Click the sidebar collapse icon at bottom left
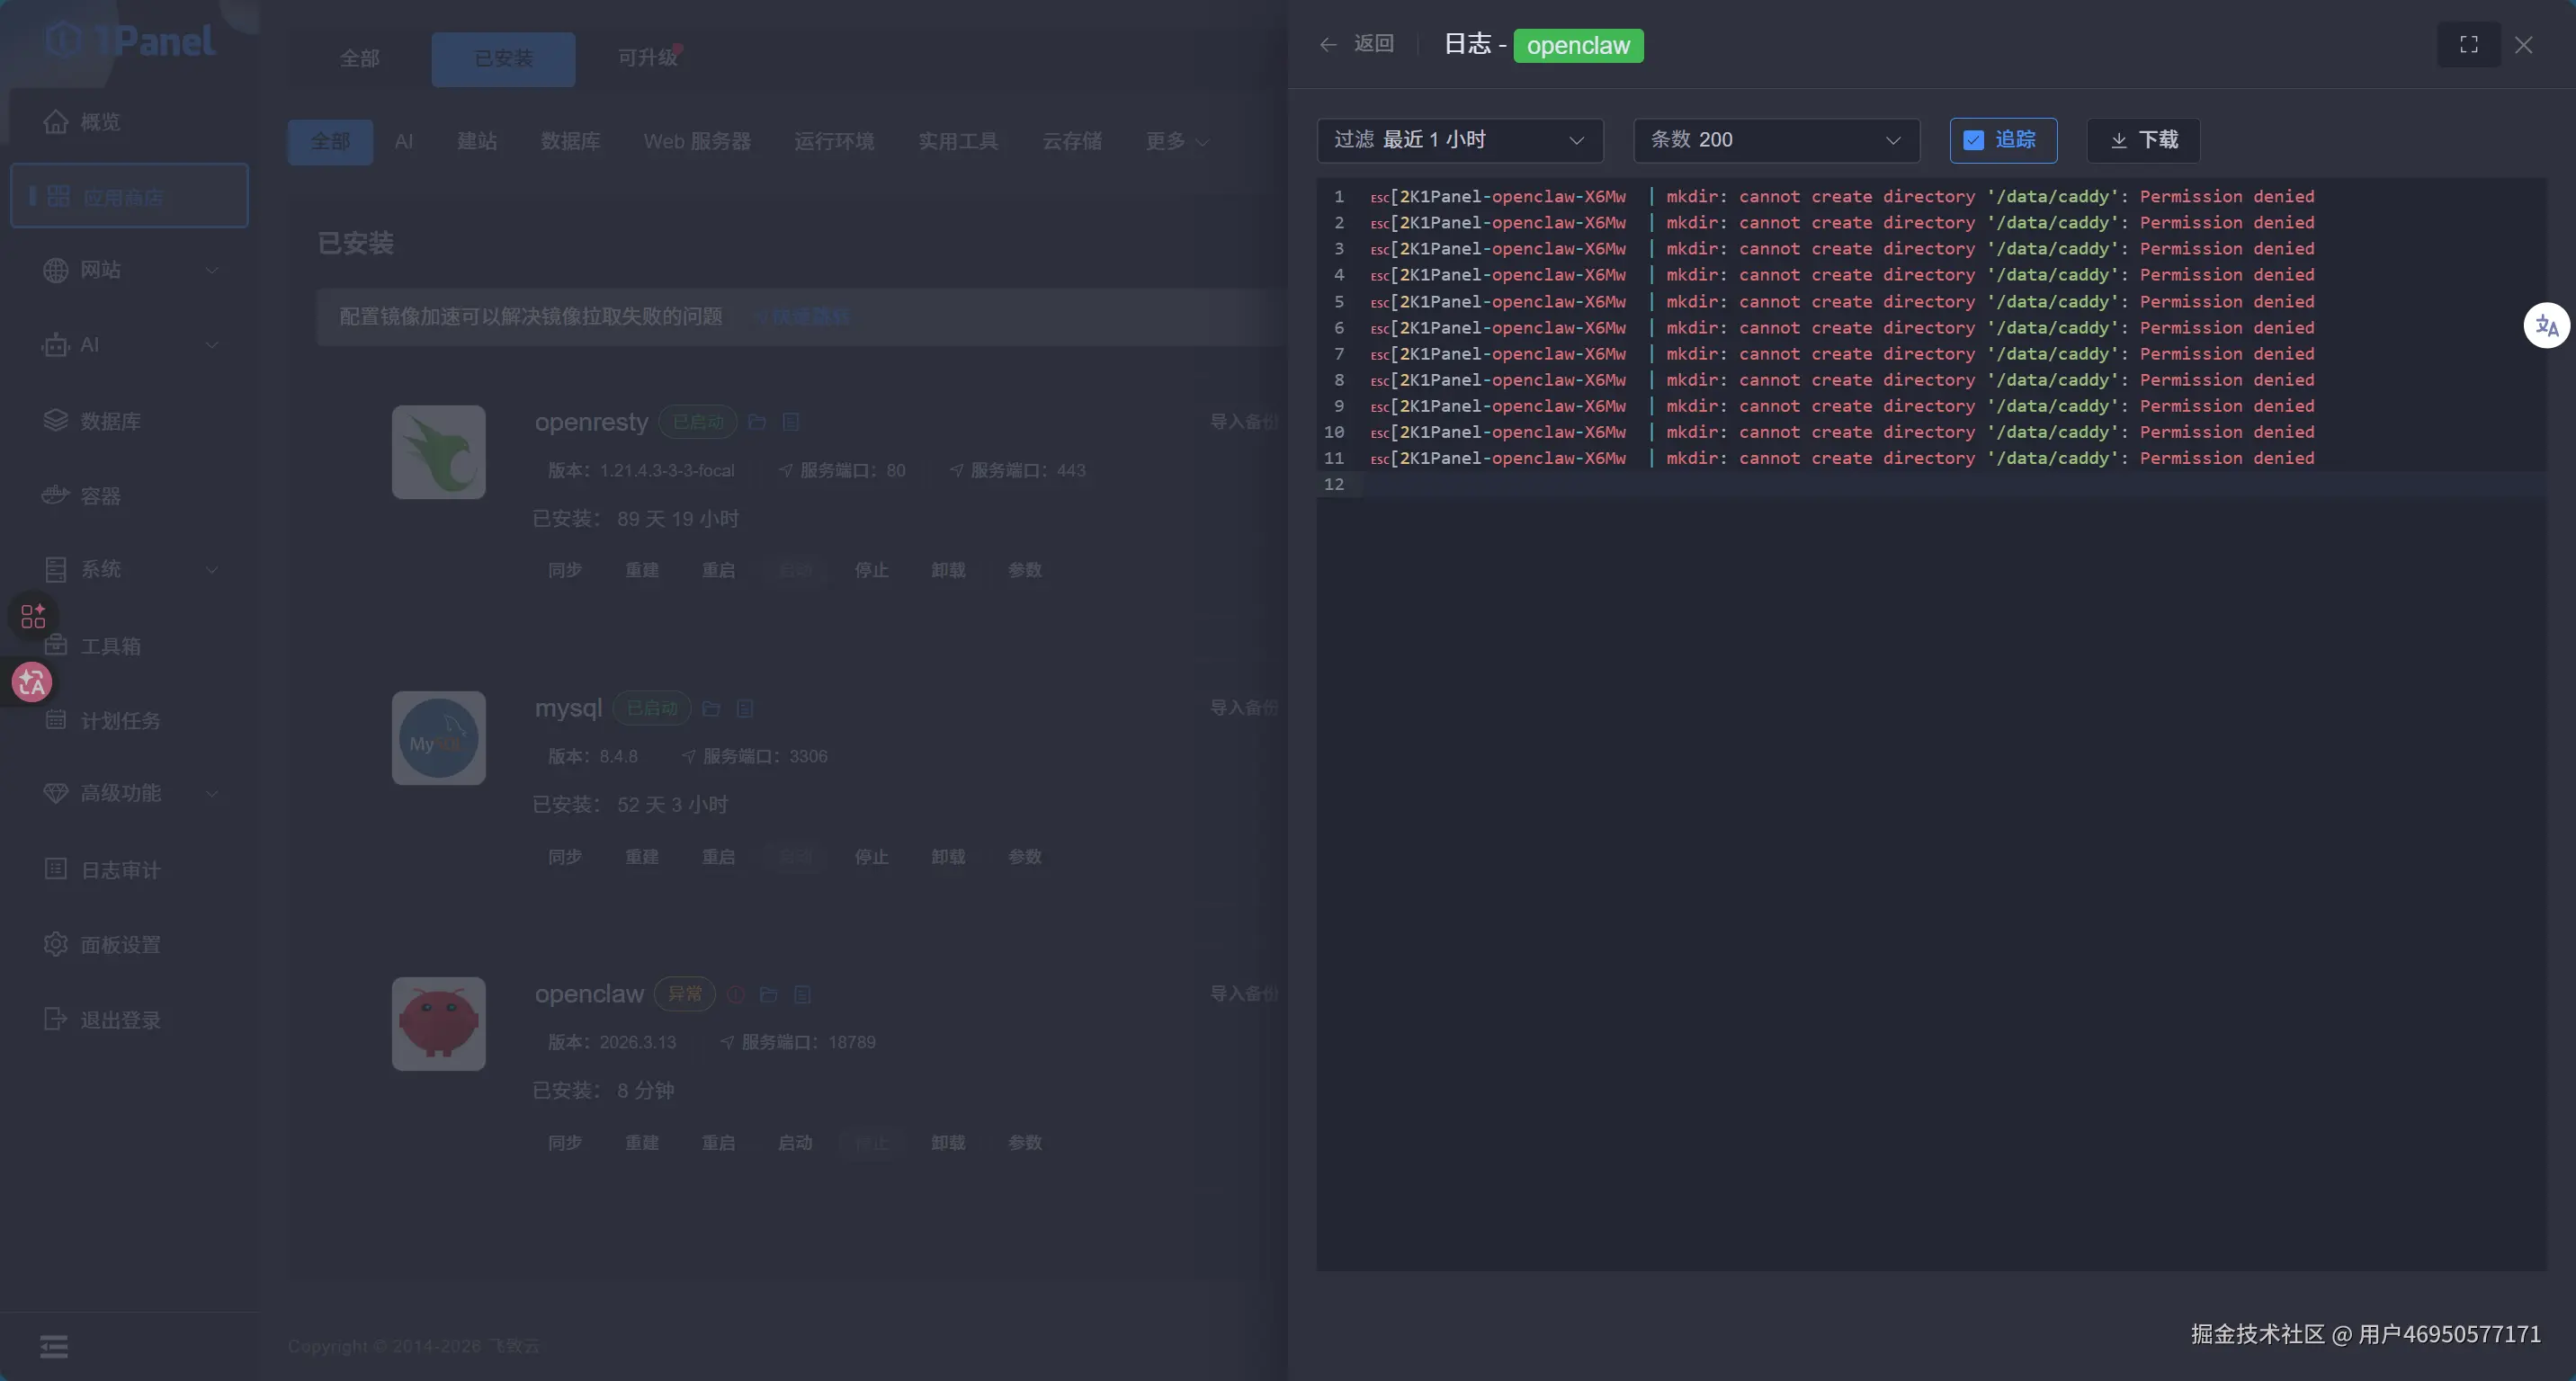Image resolution: width=2576 pixels, height=1381 pixels. [x=54, y=1346]
